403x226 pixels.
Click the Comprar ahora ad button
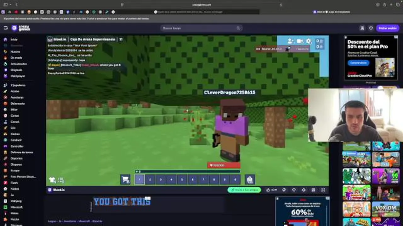pos(359,63)
